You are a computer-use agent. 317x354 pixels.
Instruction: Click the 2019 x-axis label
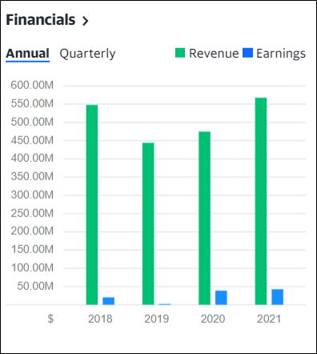click(x=156, y=319)
